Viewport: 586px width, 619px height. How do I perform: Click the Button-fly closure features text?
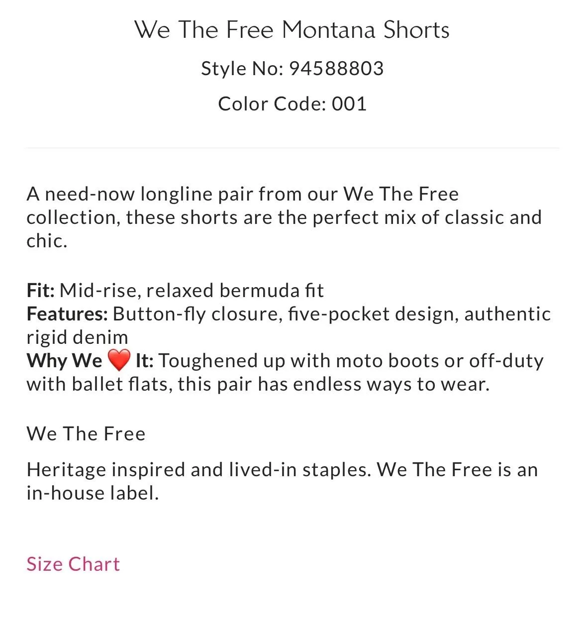(x=332, y=314)
